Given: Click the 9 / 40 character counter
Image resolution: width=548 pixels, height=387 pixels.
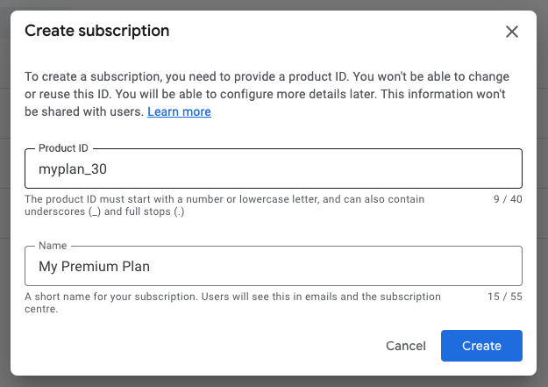Looking at the screenshot, I should coord(508,199).
